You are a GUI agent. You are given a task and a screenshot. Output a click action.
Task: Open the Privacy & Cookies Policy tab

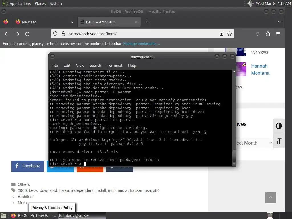coord(52,208)
